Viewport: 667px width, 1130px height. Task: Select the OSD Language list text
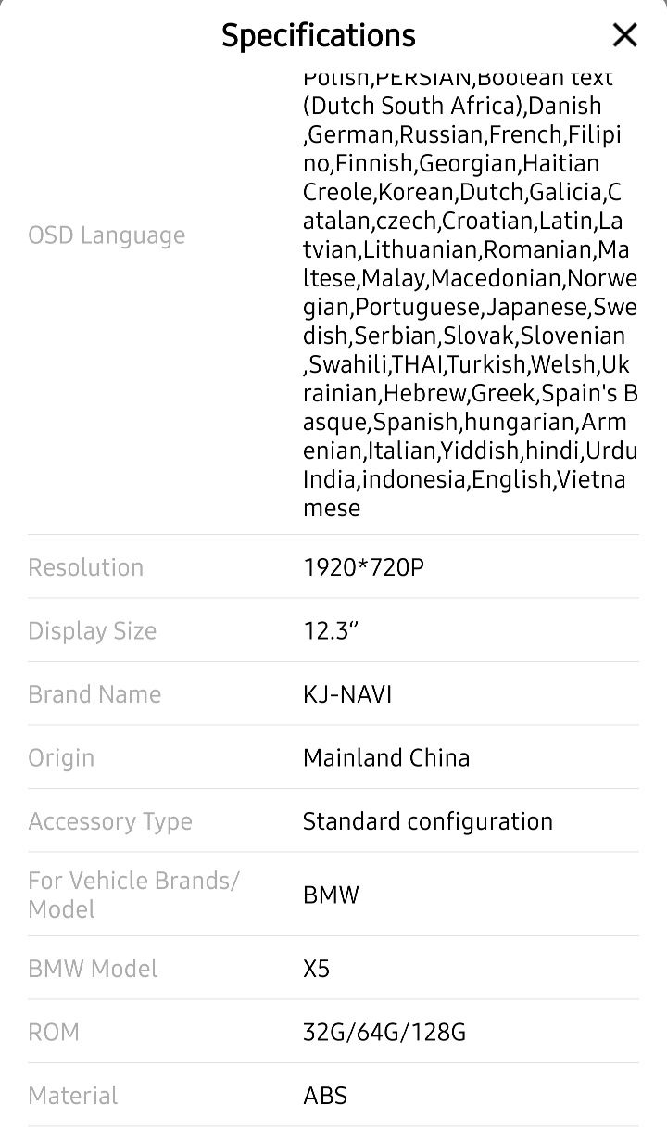click(x=471, y=293)
